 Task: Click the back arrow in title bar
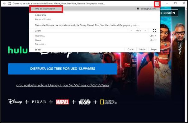4,3
